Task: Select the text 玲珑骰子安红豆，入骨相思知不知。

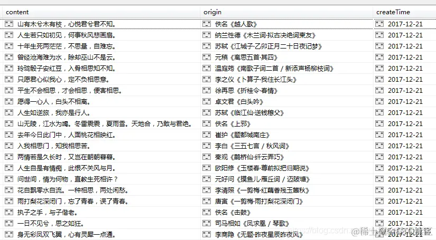Action: point(67,69)
